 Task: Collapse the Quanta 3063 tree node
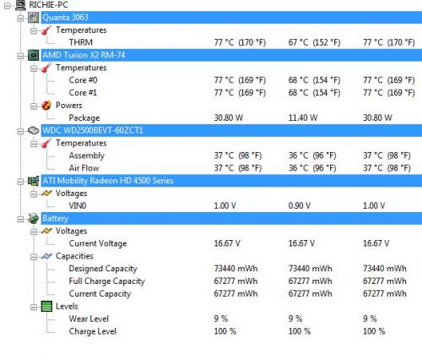click(20, 18)
